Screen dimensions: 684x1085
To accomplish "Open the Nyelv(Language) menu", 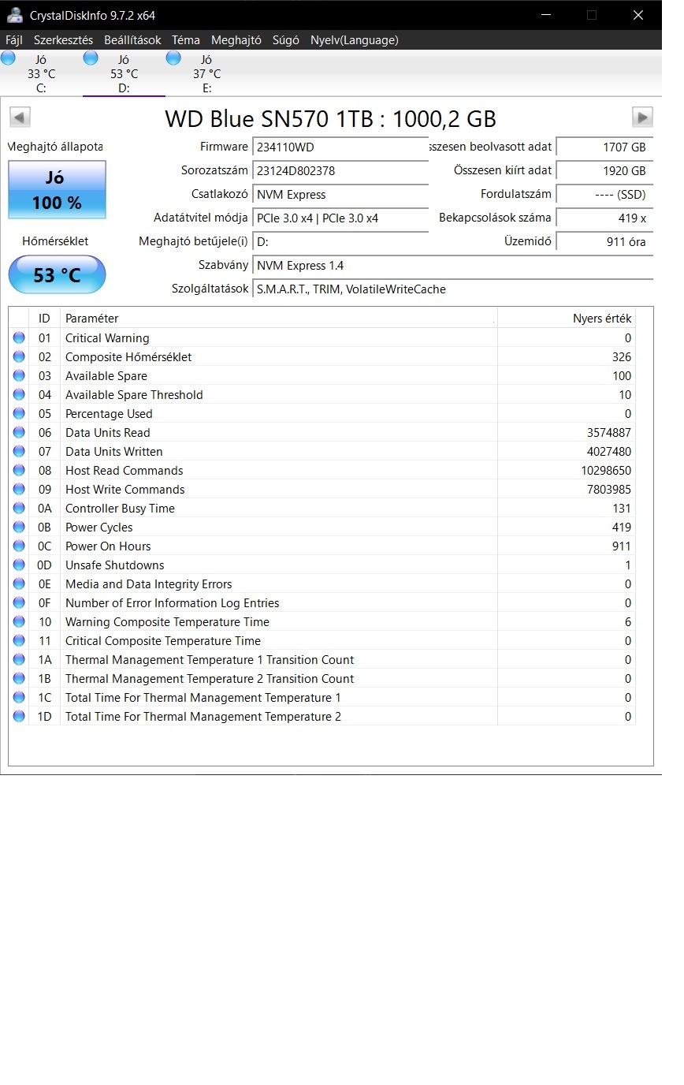I will 355,39.
